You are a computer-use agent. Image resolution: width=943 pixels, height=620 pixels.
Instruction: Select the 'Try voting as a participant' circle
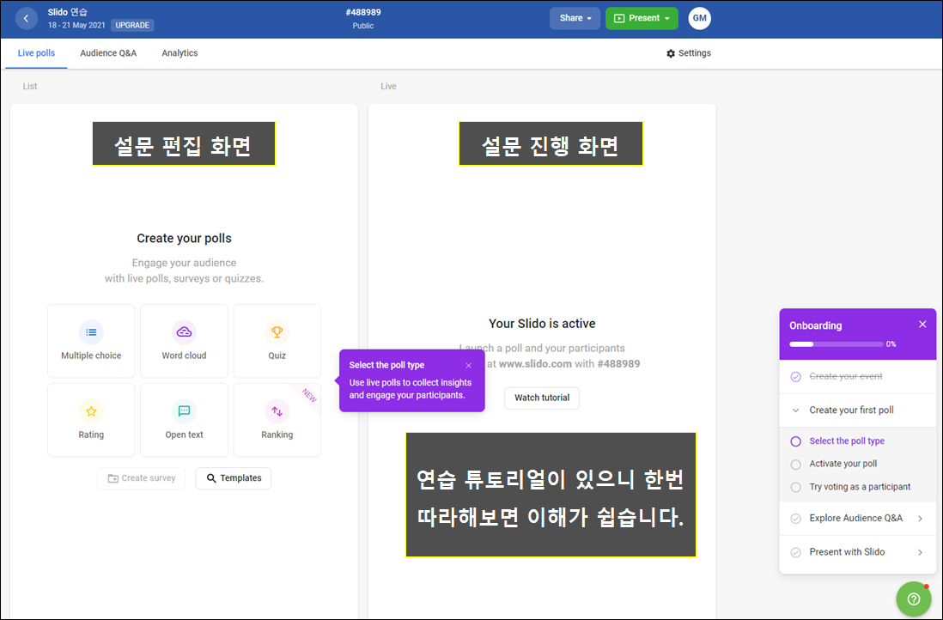(x=795, y=487)
